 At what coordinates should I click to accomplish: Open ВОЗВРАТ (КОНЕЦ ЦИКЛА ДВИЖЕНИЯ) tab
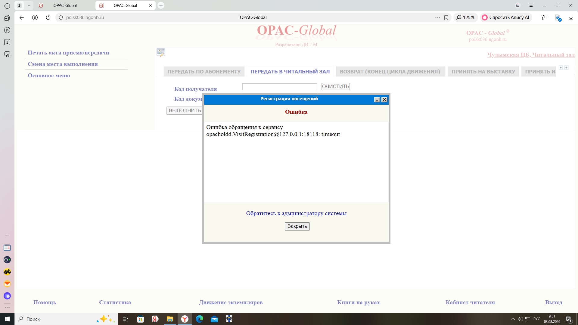(x=390, y=72)
